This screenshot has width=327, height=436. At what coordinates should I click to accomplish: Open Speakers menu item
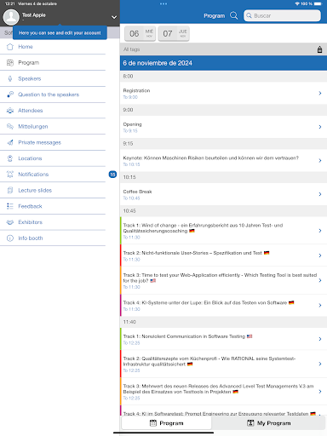pos(53,78)
